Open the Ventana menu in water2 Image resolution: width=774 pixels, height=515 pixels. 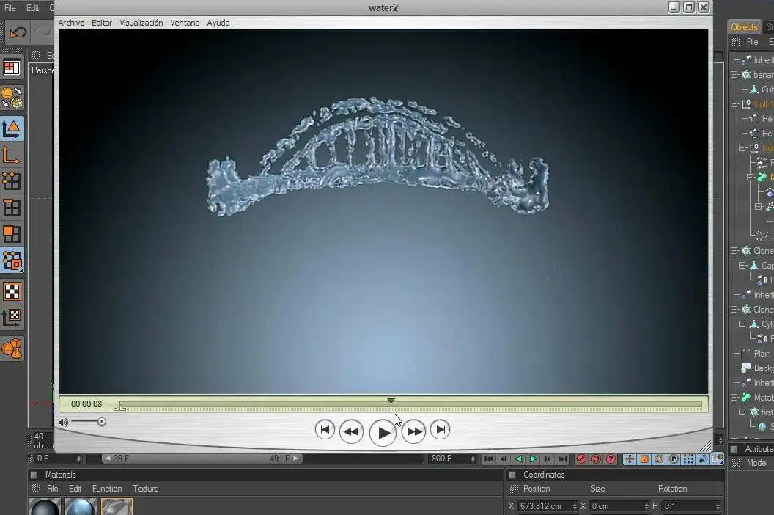pyautogui.click(x=185, y=23)
